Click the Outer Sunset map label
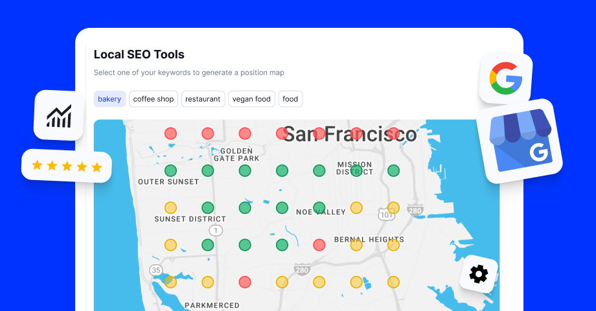The height and width of the screenshot is (311, 596). coord(168,181)
